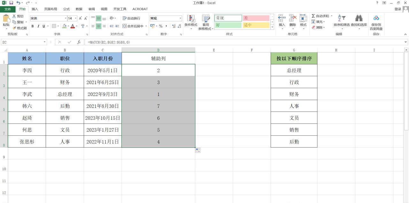Viewport: 409px width, 203px height.
Task: Apply the borders icon in the font group
Action: coord(54,26)
